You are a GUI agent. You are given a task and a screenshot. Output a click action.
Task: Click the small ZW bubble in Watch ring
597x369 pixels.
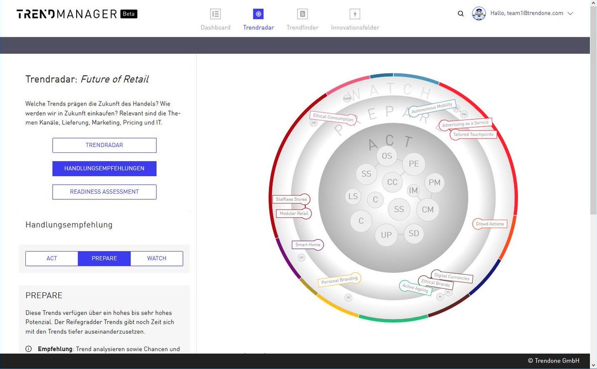point(313,122)
